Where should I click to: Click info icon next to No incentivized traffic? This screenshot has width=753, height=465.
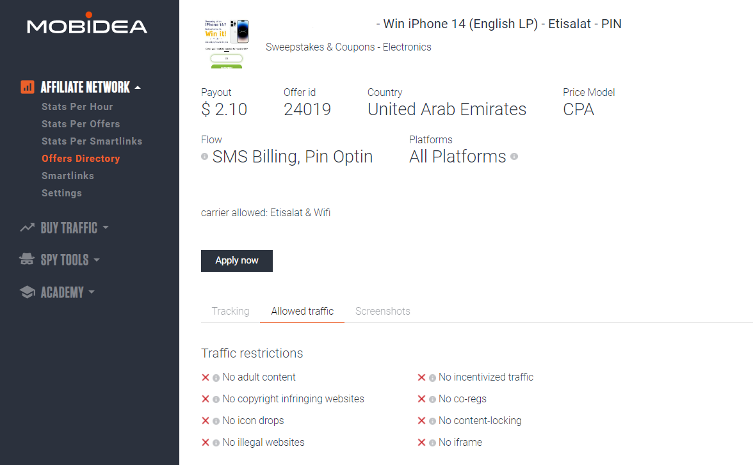click(432, 378)
